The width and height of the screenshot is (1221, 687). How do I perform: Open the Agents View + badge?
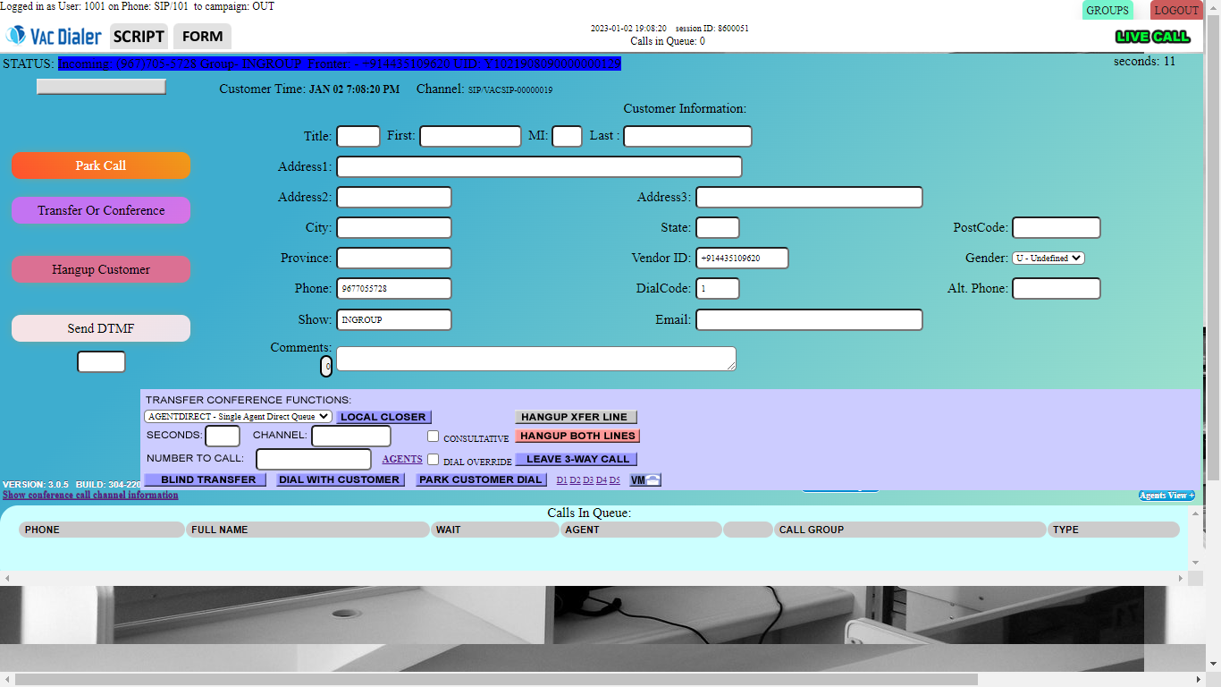1166,496
